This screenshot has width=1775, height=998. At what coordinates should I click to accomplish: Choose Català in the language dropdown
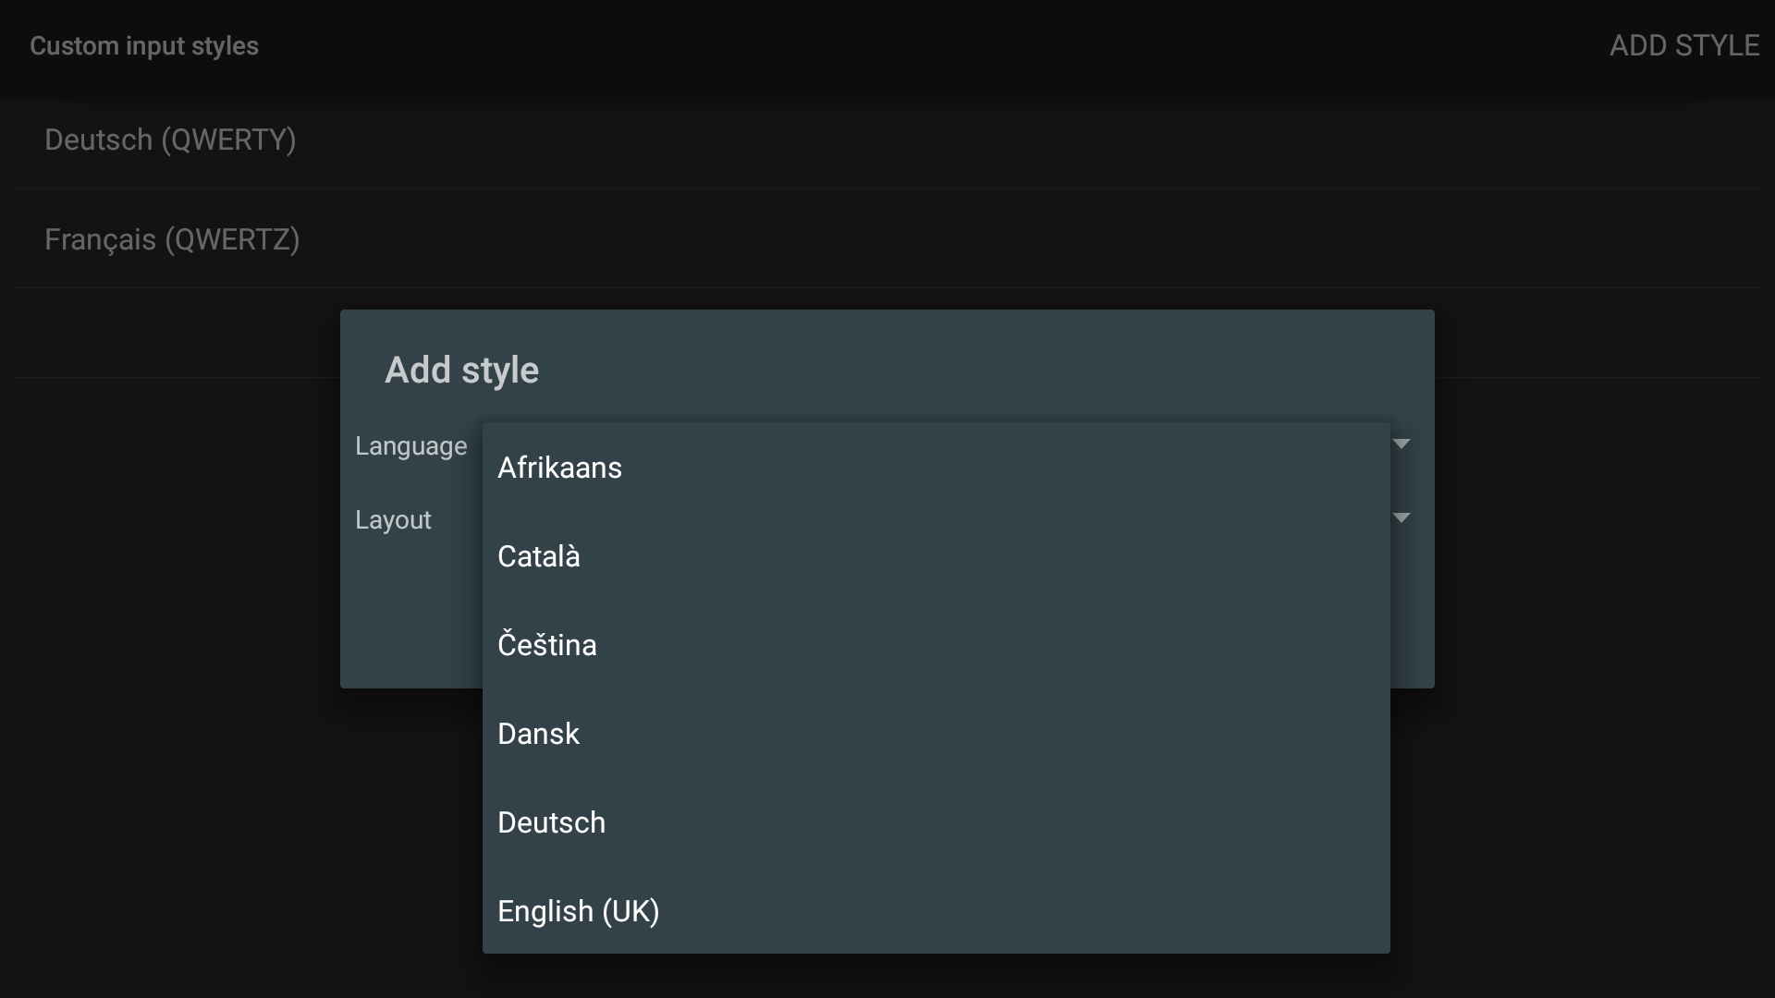point(539,557)
